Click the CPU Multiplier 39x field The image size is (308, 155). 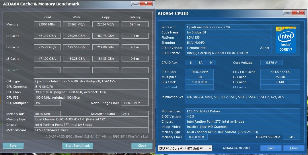(47, 103)
